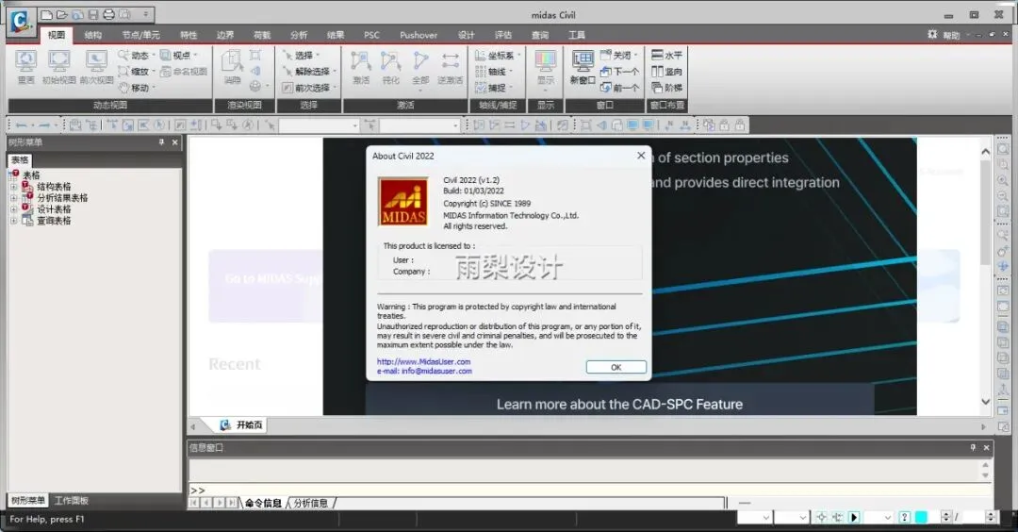Screen dimensions: 1018x532
Task: Select the 表格 tab in tree panel
Action: [20, 159]
